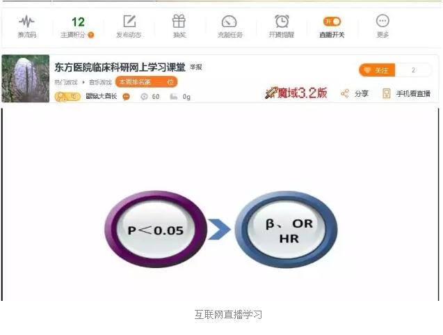
Task: Open the 充能任务 gauge icon
Action: (x=229, y=21)
